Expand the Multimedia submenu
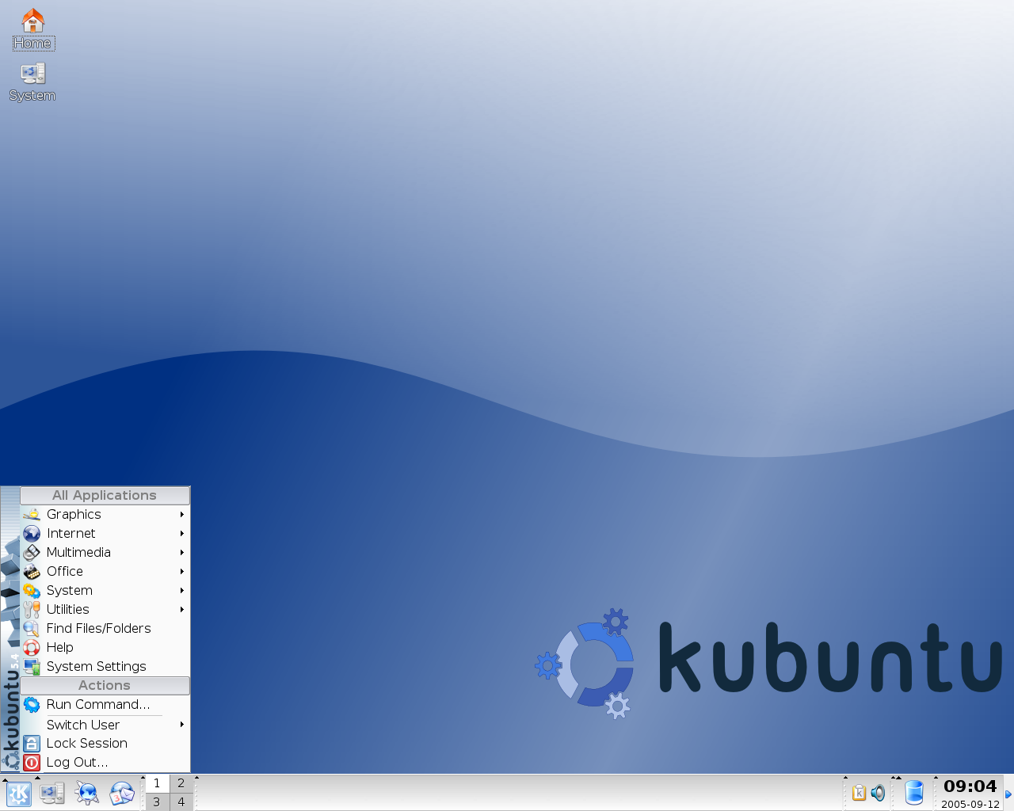Screen dimensions: 1014x811 coord(105,552)
